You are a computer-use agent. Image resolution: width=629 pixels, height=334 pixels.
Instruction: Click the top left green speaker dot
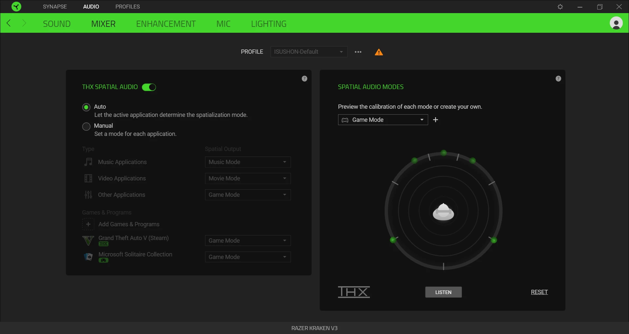[414, 160]
